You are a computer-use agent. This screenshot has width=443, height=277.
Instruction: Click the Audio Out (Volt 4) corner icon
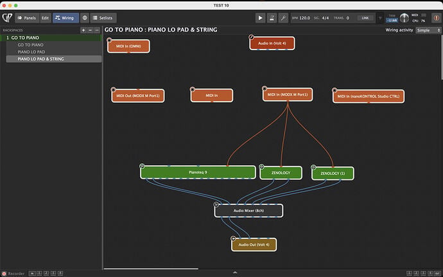pyautogui.click(x=233, y=238)
